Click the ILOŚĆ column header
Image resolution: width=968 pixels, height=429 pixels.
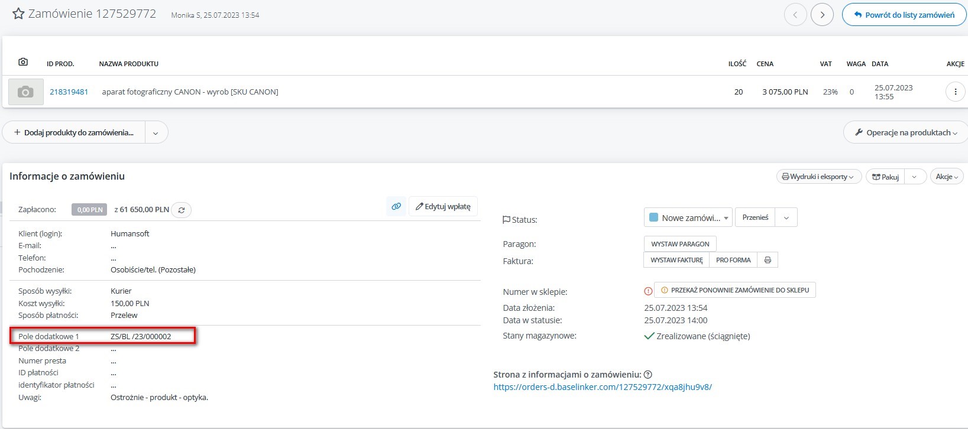(737, 64)
